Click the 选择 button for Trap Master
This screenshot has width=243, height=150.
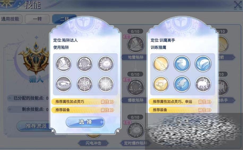85,122
